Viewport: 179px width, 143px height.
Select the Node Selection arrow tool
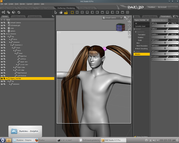(x=55, y=12)
